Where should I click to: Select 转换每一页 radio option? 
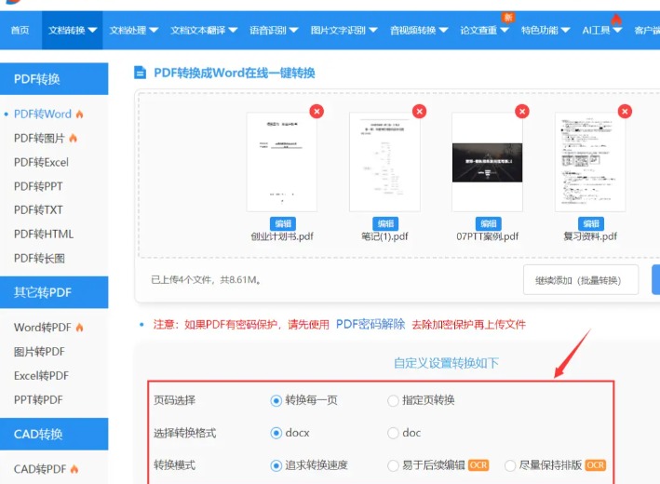coord(276,400)
